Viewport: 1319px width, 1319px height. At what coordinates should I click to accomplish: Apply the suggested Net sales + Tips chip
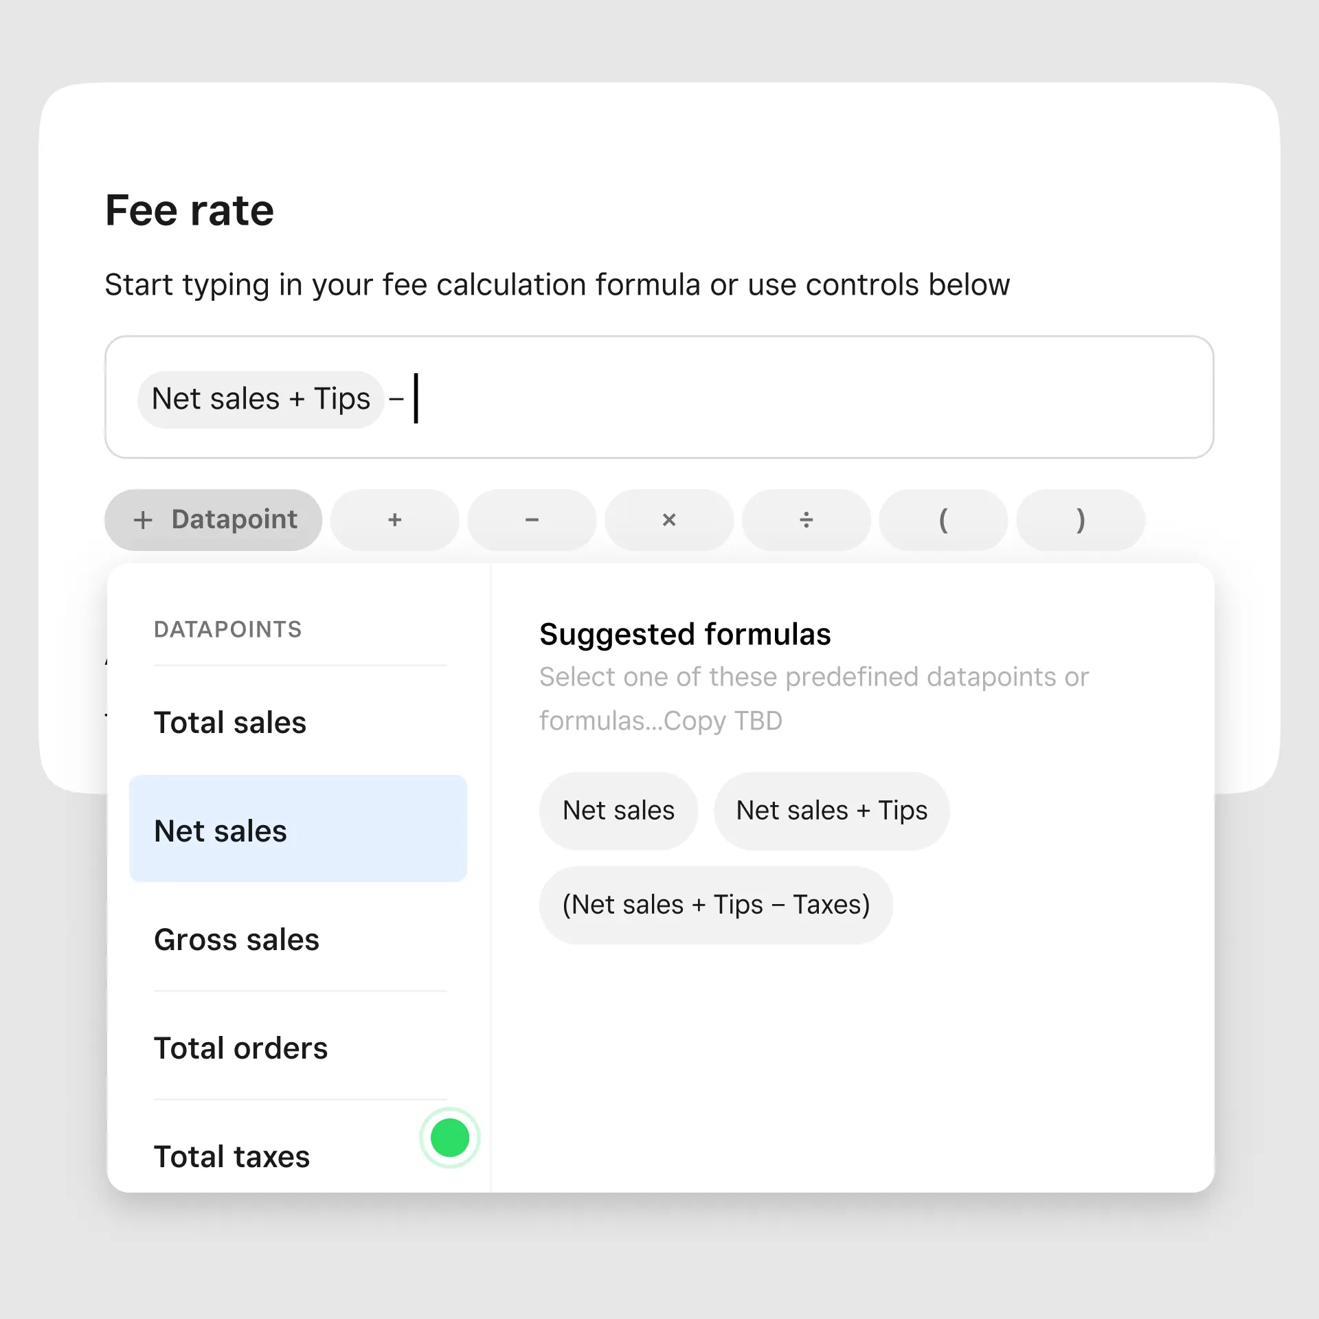pyautogui.click(x=831, y=811)
